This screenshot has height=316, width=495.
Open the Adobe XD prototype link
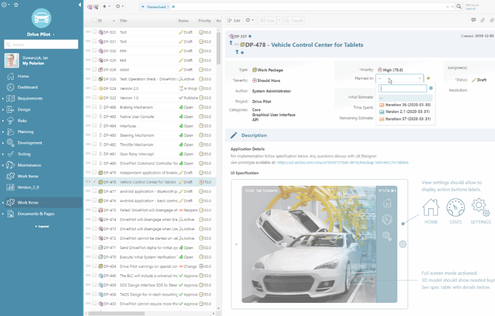pos(342,162)
